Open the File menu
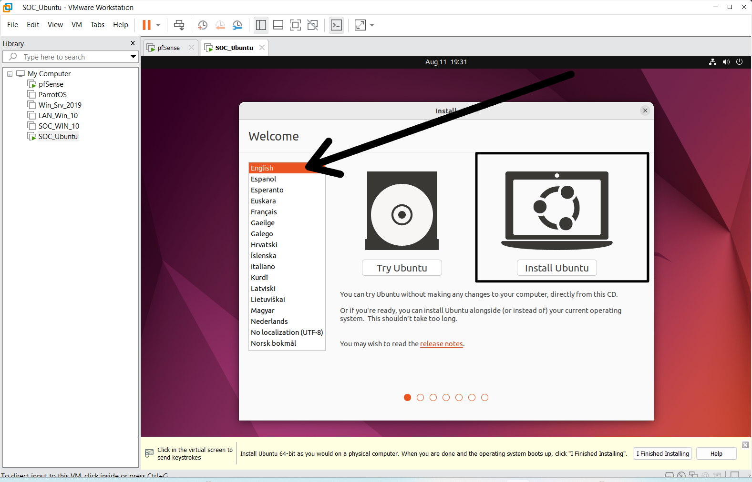The width and height of the screenshot is (752, 482). (12, 25)
